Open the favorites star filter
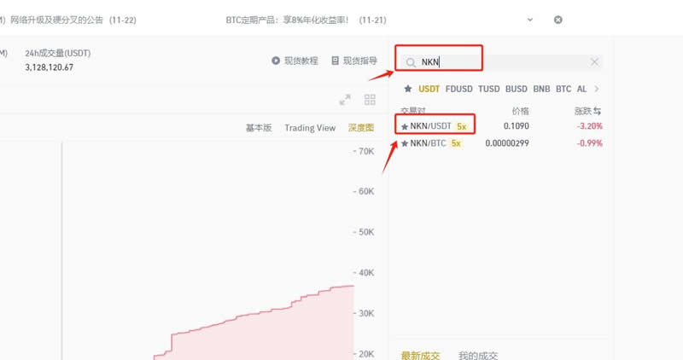683x360 pixels. pyautogui.click(x=408, y=89)
